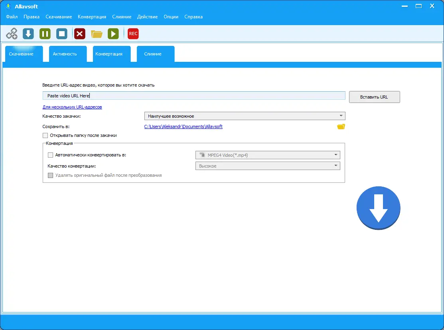
Task: Play downloaded video with the green play icon
Action: 113,34
